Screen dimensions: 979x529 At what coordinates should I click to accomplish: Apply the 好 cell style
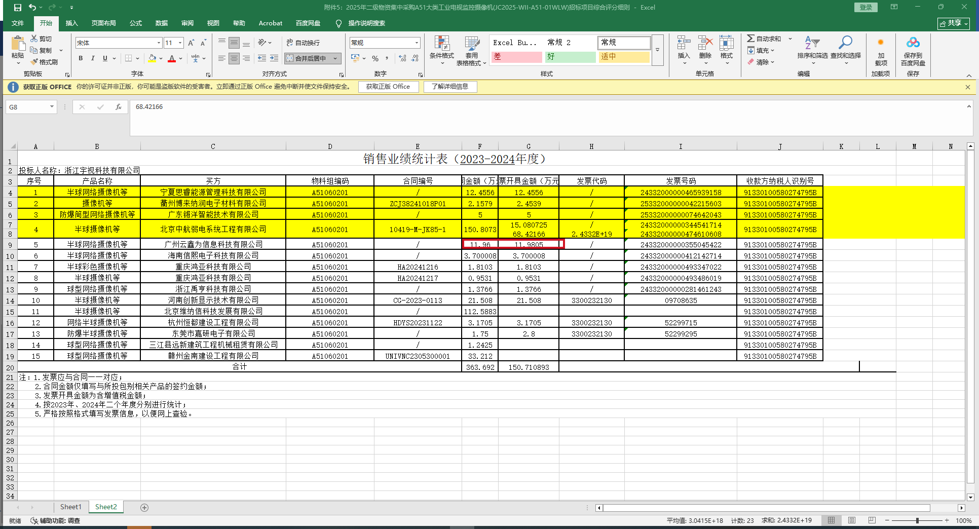571,57
